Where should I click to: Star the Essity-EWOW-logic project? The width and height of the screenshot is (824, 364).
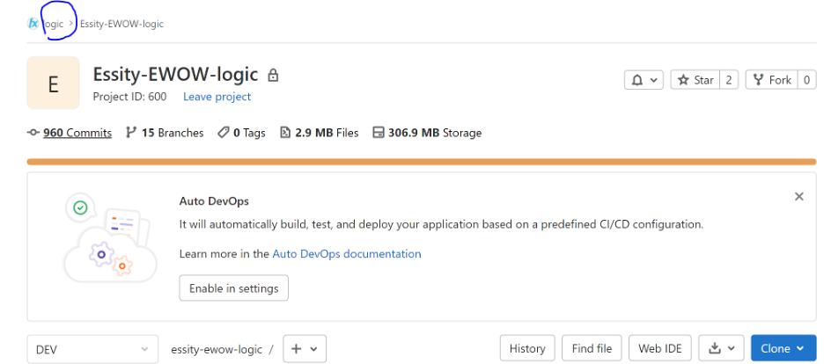click(695, 80)
